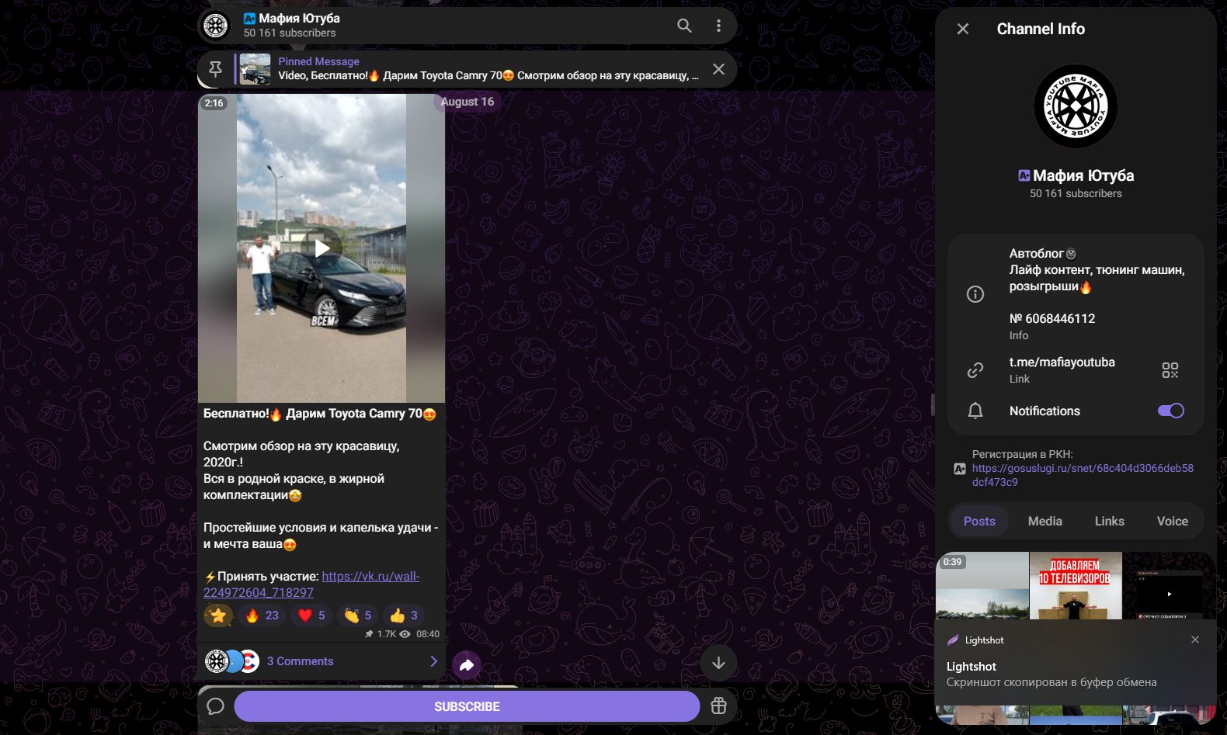Copy the t.me/mafiayoutuba channel link

point(1062,362)
